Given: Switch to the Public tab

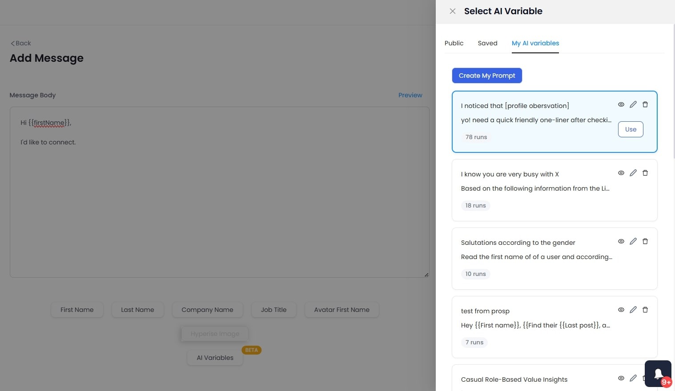Looking at the screenshot, I should (454, 43).
